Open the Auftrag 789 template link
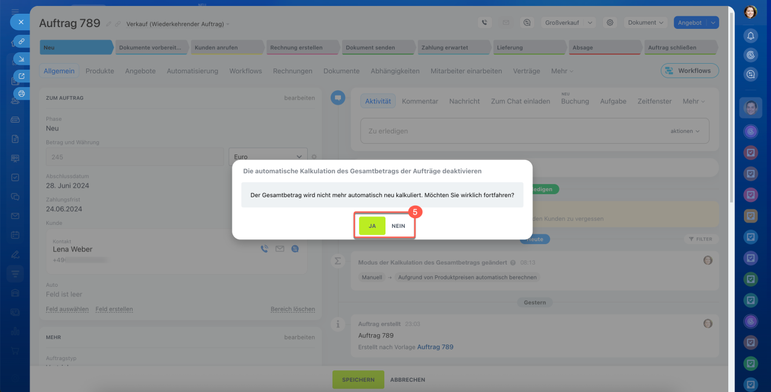Image resolution: width=771 pixels, height=392 pixels. tap(435, 347)
